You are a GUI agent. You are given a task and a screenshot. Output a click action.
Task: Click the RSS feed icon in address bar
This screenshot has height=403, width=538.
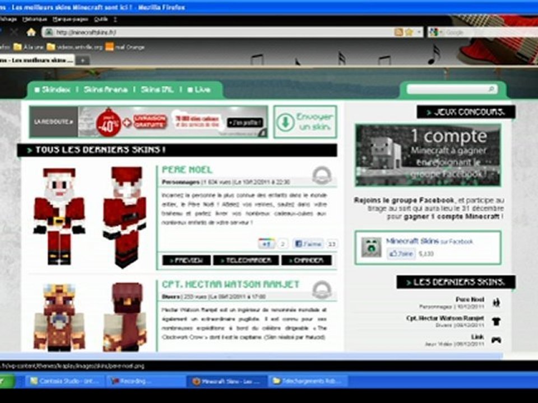(x=398, y=32)
